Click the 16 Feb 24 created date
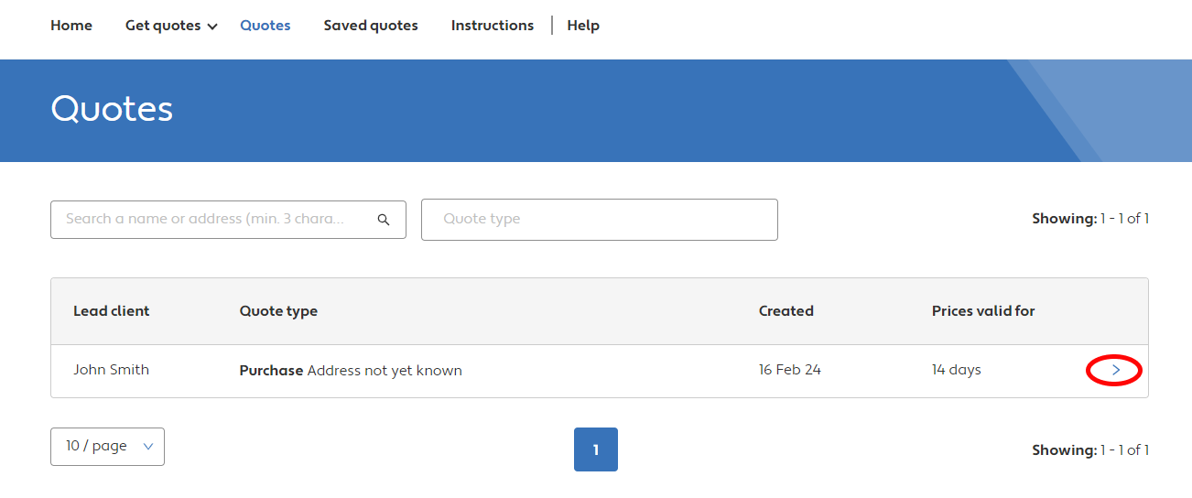The image size is (1192, 498). pos(790,370)
